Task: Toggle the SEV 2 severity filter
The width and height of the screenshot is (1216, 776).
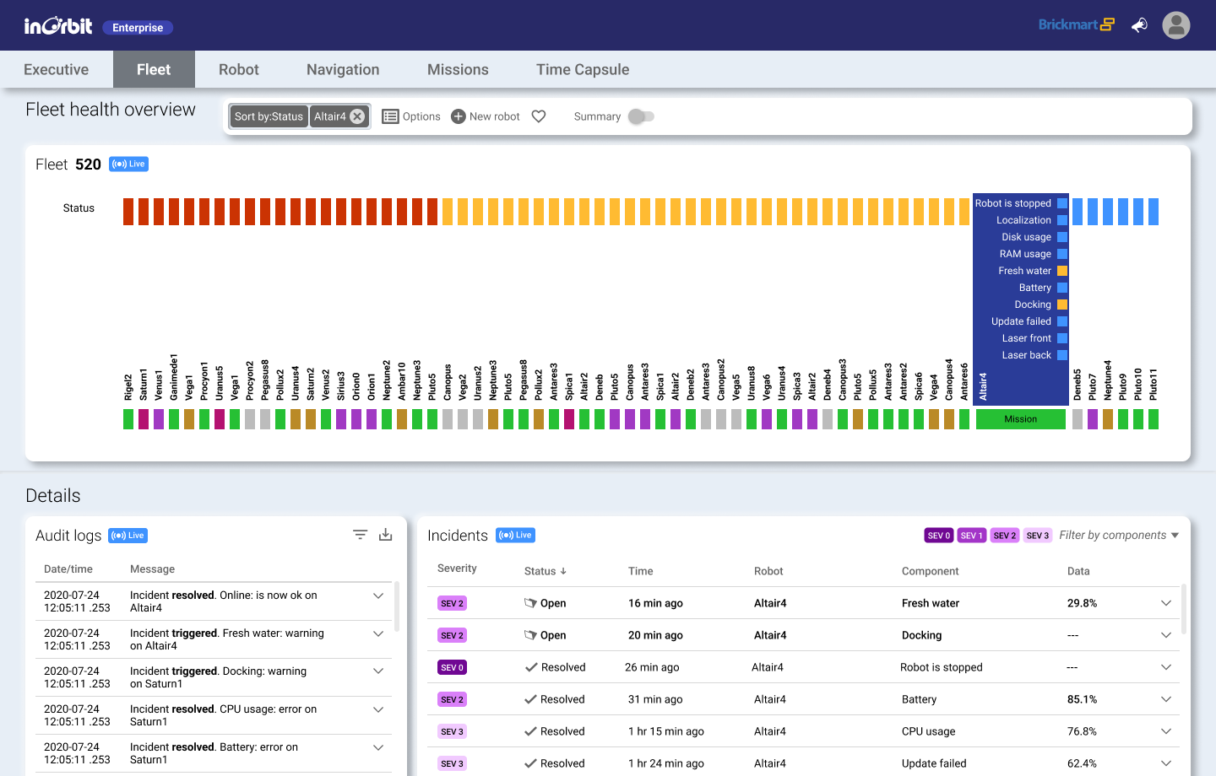Action: [1005, 536]
